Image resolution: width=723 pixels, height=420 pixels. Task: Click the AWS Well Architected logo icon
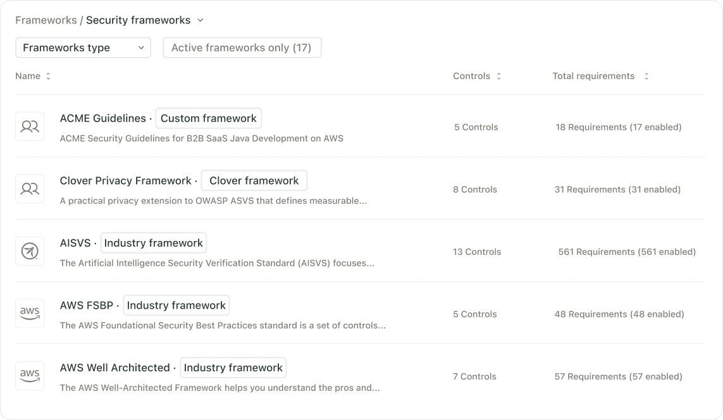pos(30,376)
